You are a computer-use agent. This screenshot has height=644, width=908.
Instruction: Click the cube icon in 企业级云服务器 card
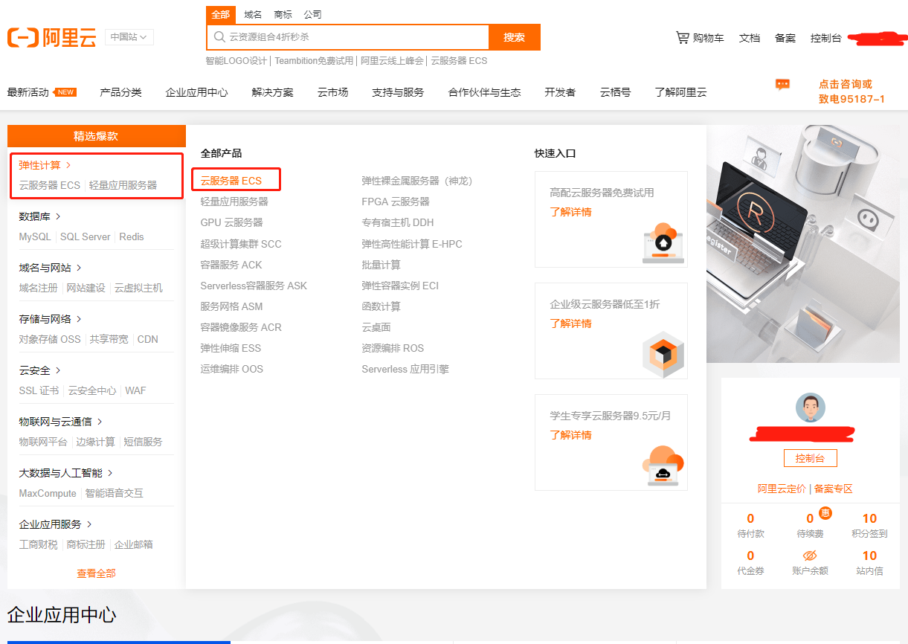coord(663,354)
